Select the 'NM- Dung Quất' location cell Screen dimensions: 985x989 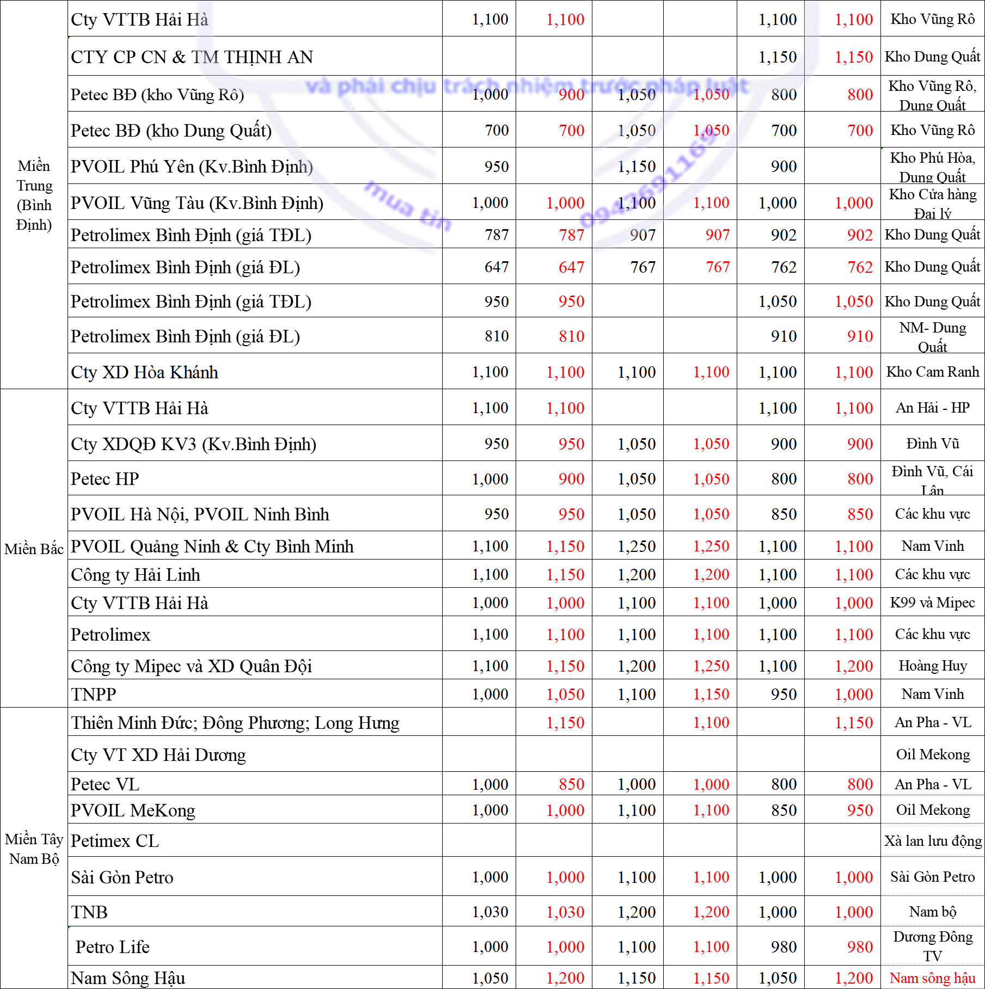coord(933,336)
